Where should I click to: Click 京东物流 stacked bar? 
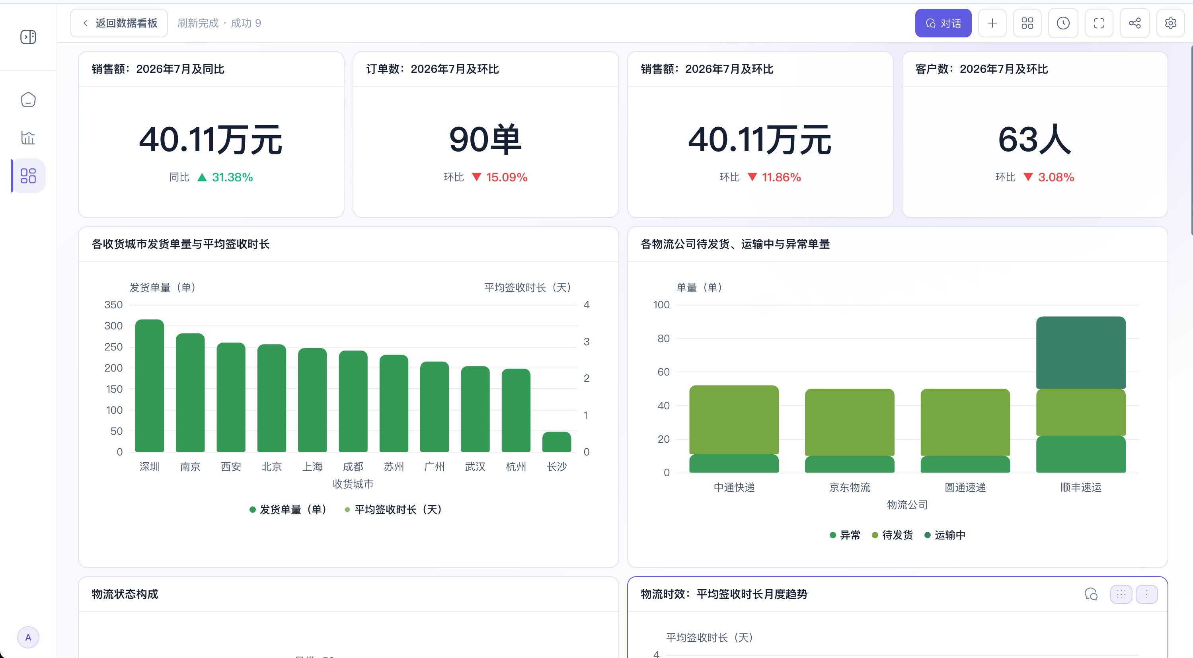pos(850,430)
